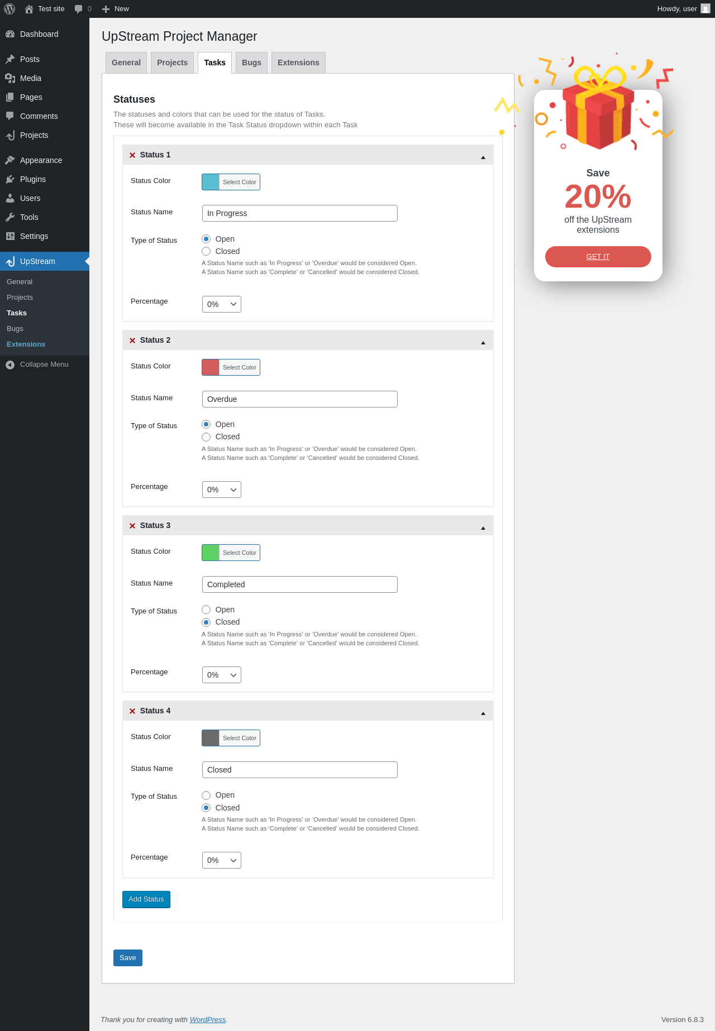The height and width of the screenshot is (1031, 715).
Task: Remove Status 3 using red X
Action: tap(132, 526)
